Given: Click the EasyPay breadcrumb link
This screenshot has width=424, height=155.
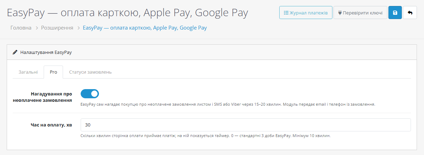Looking at the screenshot, I should [x=145, y=27].
